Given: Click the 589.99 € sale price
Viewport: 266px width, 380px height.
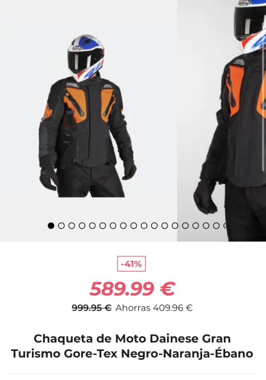Looking at the screenshot, I should 132,289.
